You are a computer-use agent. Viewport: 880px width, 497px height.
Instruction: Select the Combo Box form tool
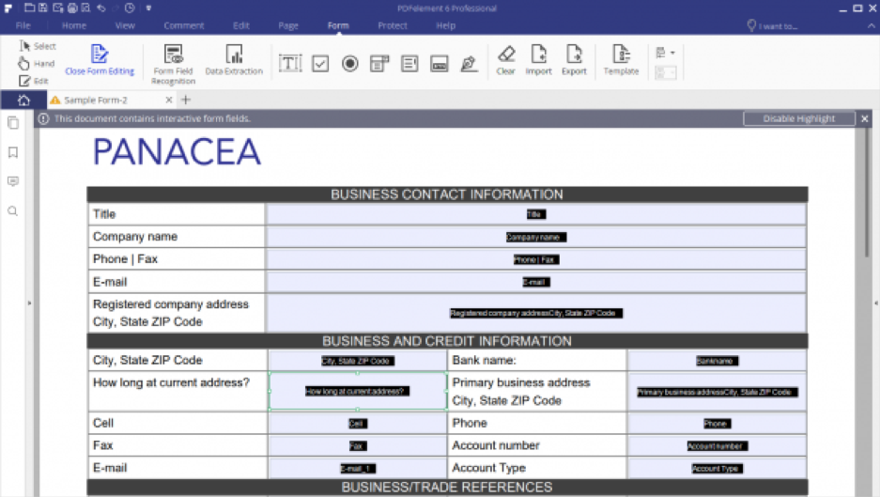pos(379,63)
